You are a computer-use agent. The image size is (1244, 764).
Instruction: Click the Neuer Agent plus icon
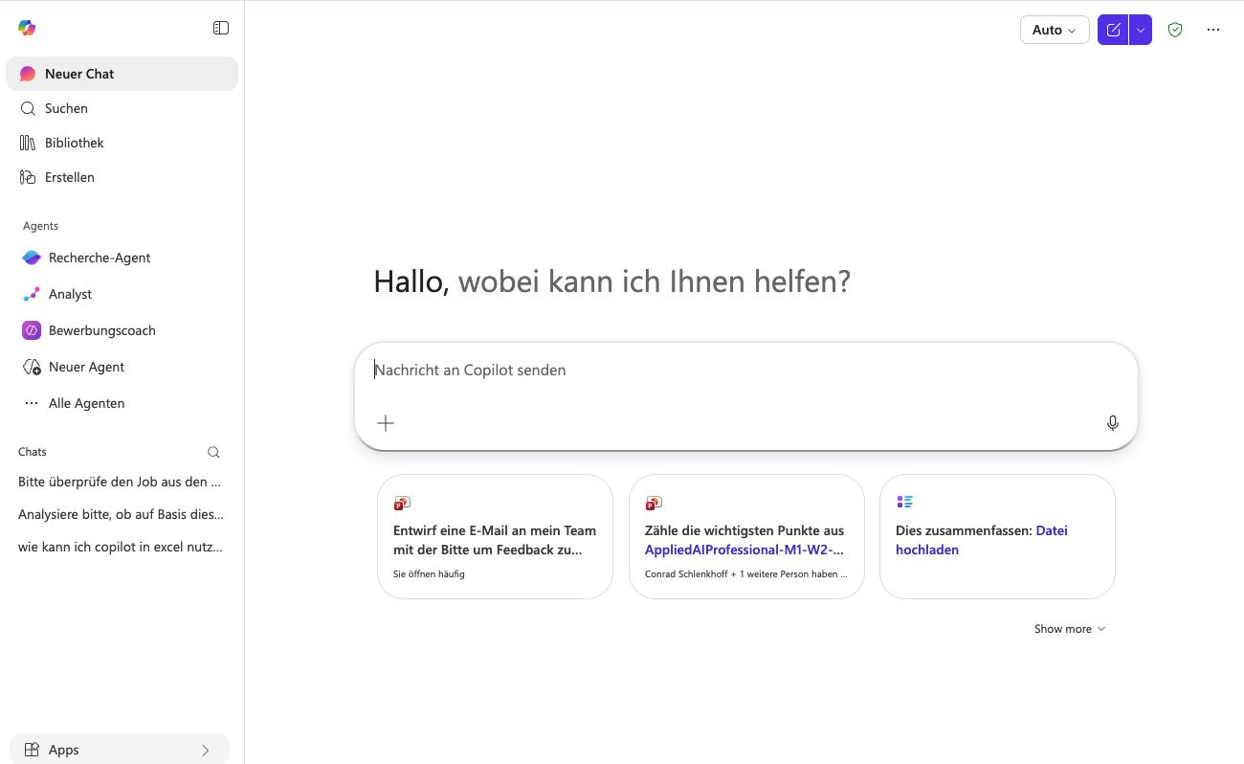pos(32,367)
